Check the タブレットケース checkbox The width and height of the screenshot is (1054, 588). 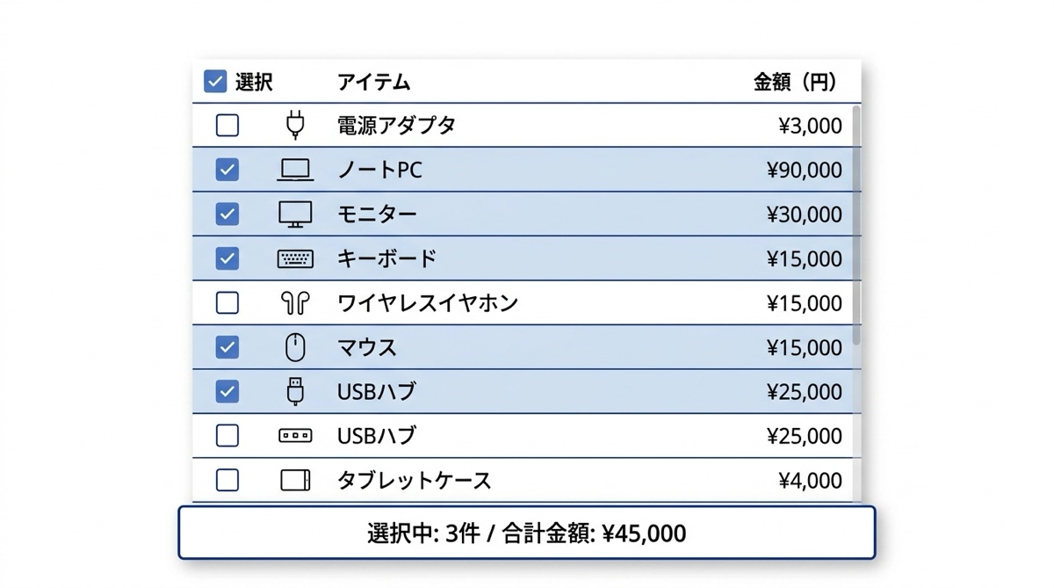pos(227,481)
